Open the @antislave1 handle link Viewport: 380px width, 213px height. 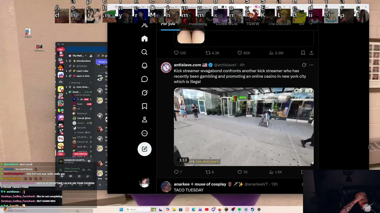pos(225,65)
